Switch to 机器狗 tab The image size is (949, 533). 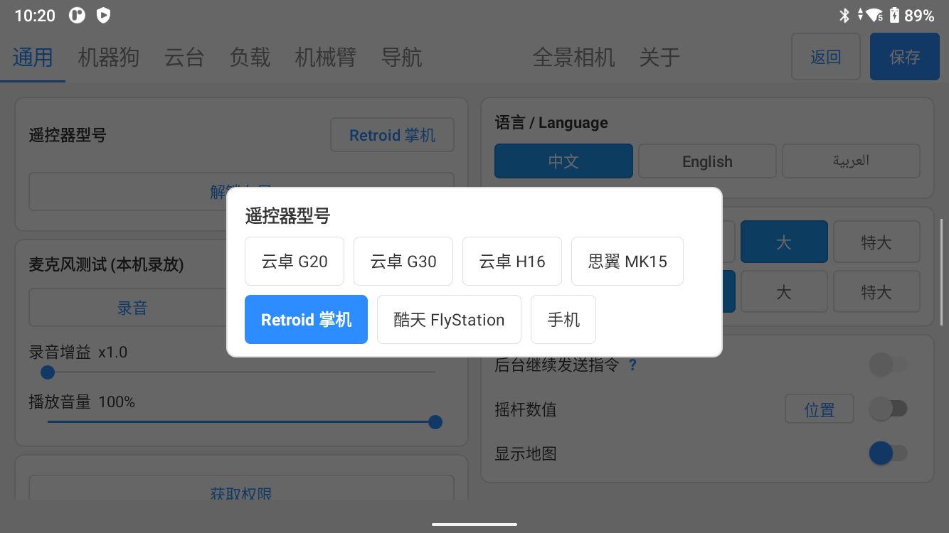(108, 57)
